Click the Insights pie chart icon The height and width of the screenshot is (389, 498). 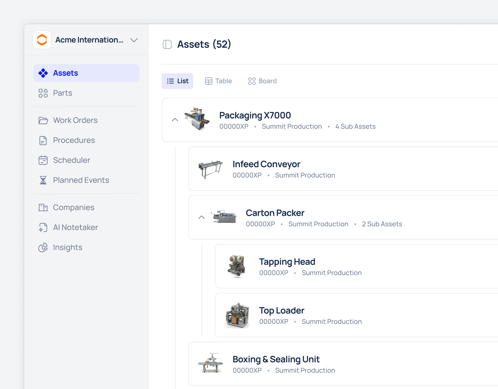(x=43, y=247)
